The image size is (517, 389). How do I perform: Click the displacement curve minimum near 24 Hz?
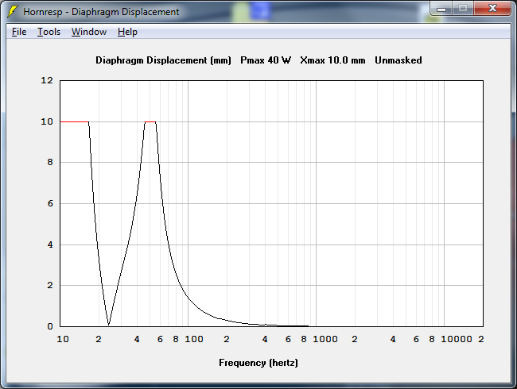pos(108,325)
